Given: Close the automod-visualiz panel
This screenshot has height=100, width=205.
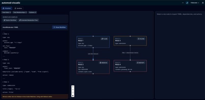Looking at the screenshot, I should pyautogui.click(x=203, y=3).
